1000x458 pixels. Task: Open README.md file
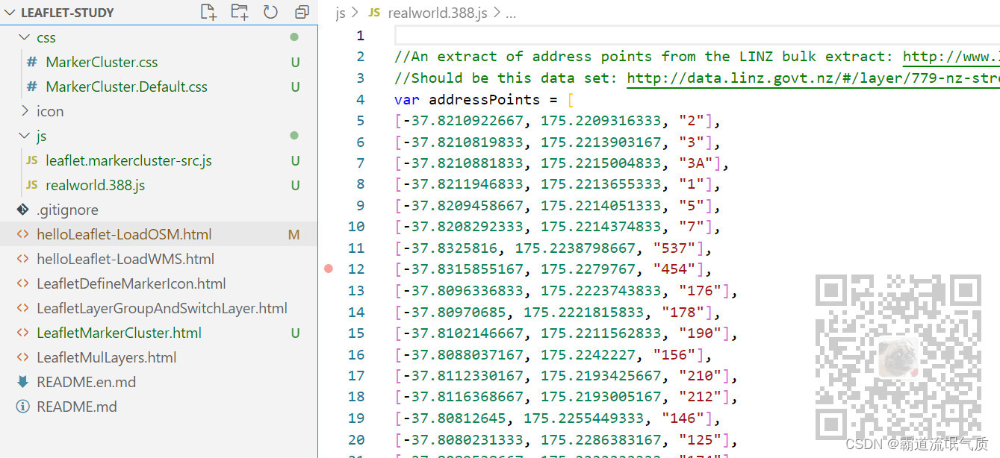click(77, 407)
